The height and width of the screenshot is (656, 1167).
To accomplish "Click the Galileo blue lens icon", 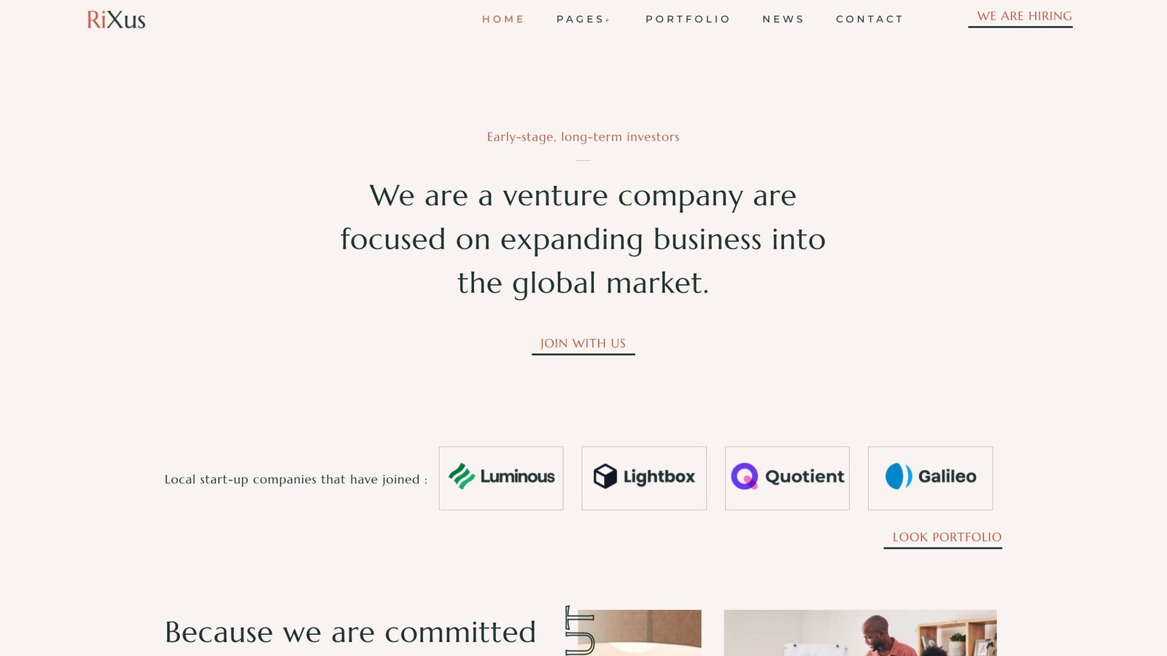I will (899, 477).
